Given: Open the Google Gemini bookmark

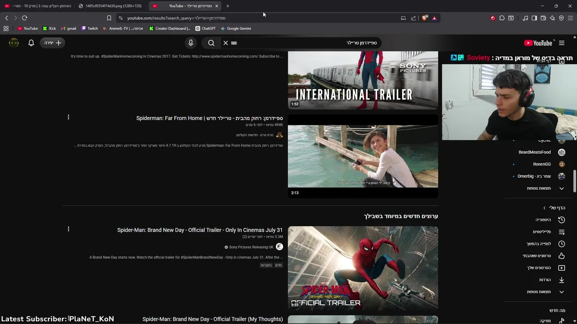Looking at the screenshot, I should (x=236, y=28).
